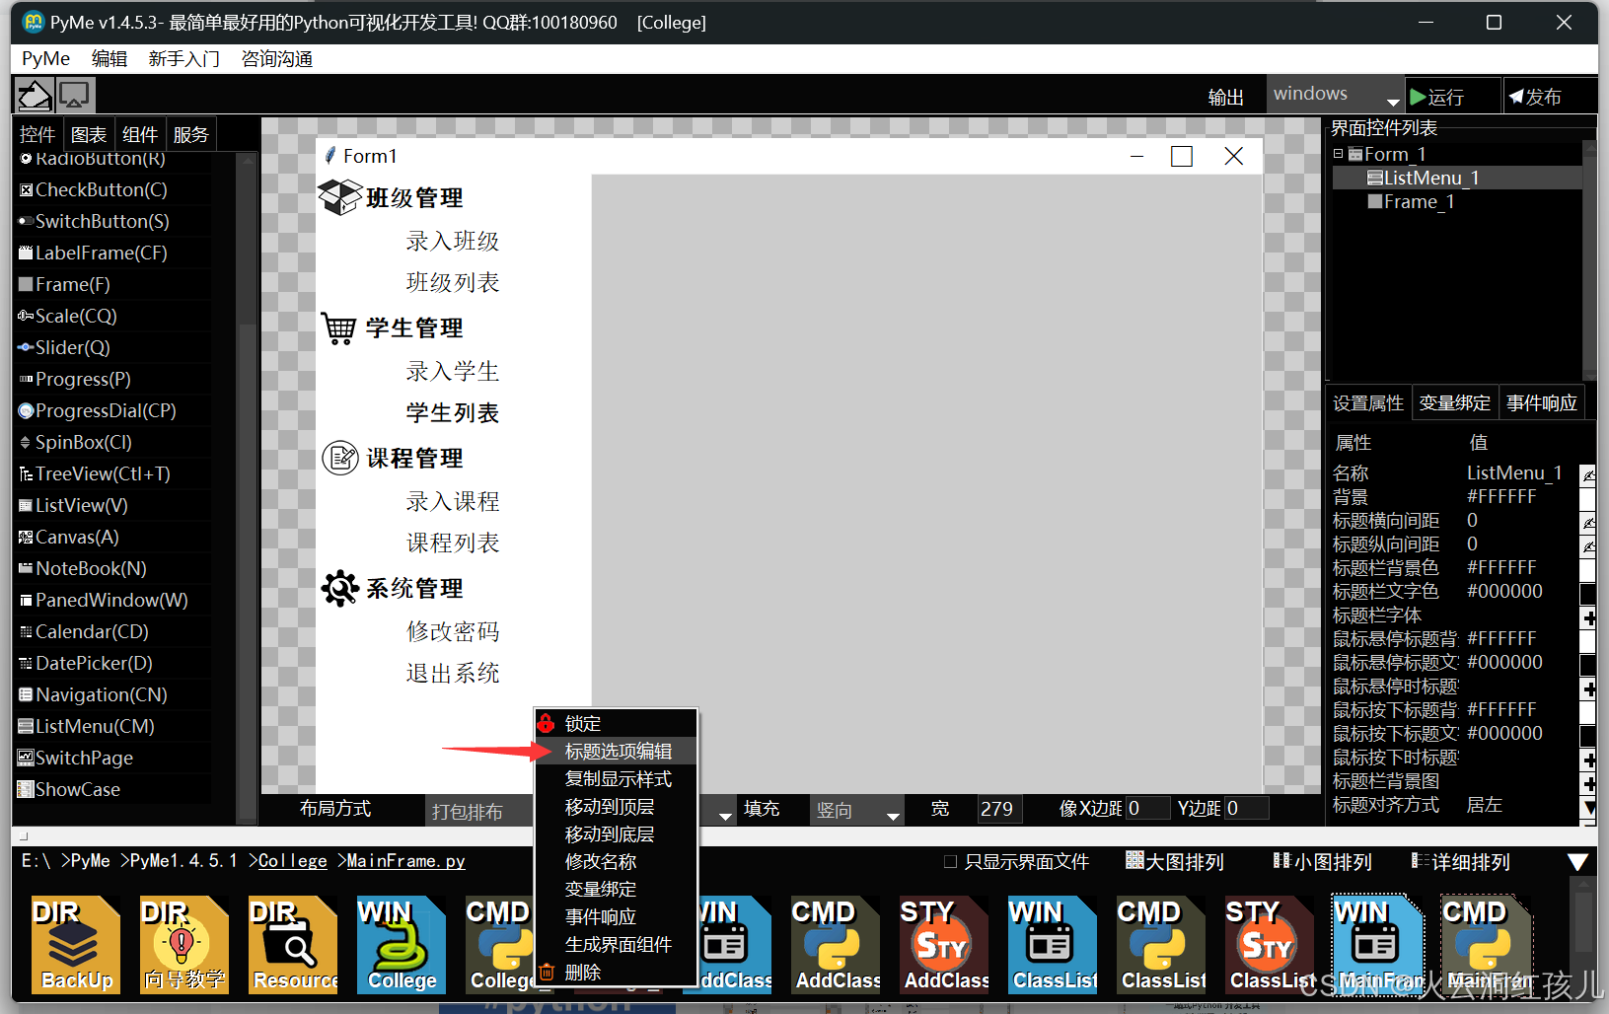Open the 标题栏背景色 color swatch
This screenshot has height=1014, width=1609.
point(1588,569)
